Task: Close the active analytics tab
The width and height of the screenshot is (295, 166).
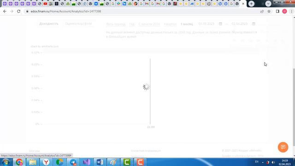Action: (x=243, y=4)
